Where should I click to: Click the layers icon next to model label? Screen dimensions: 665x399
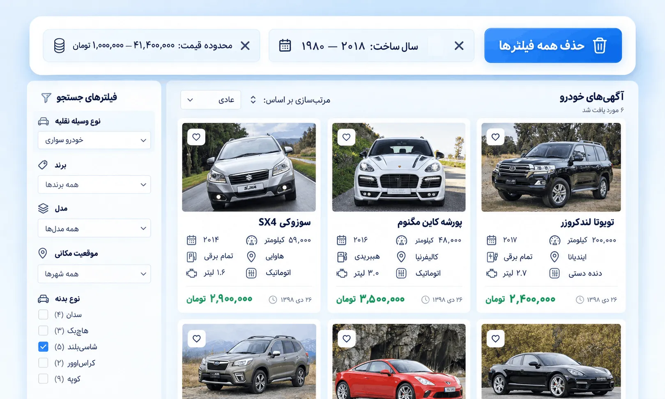[43, 208]
